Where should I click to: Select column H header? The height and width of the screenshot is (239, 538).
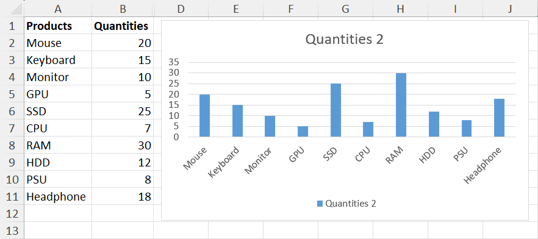click(x=400, y=9)
